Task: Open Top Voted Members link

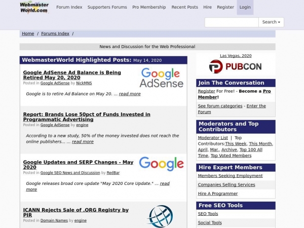Action: pos(231,156)
